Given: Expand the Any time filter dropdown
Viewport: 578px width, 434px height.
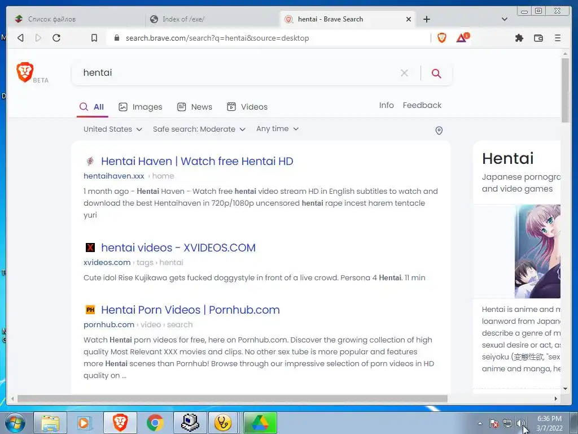Looking at the screenshot, I should click(277, 129).
